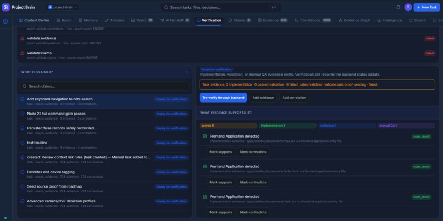Viewport: 443px width, 221px height.
Task: Open the Board tab
Action: 64,20
